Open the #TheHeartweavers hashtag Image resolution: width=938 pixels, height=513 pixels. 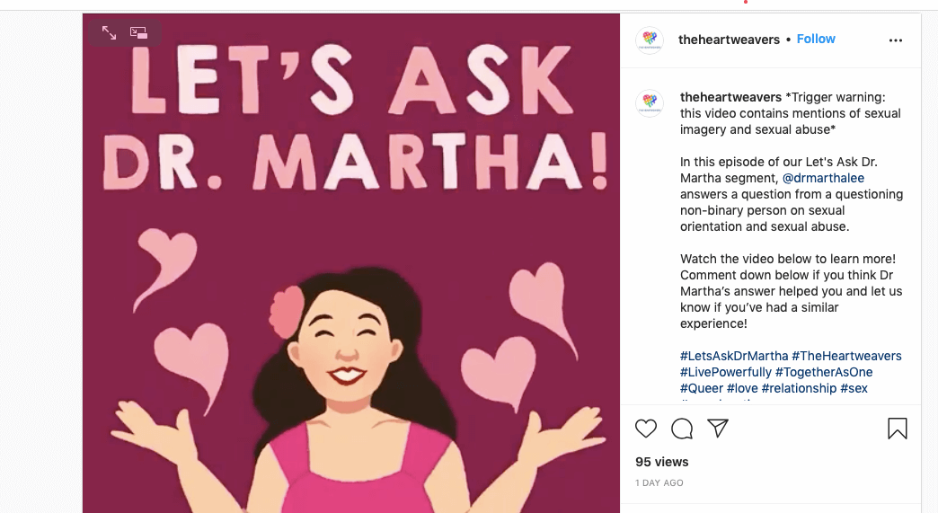pos(847,356)
